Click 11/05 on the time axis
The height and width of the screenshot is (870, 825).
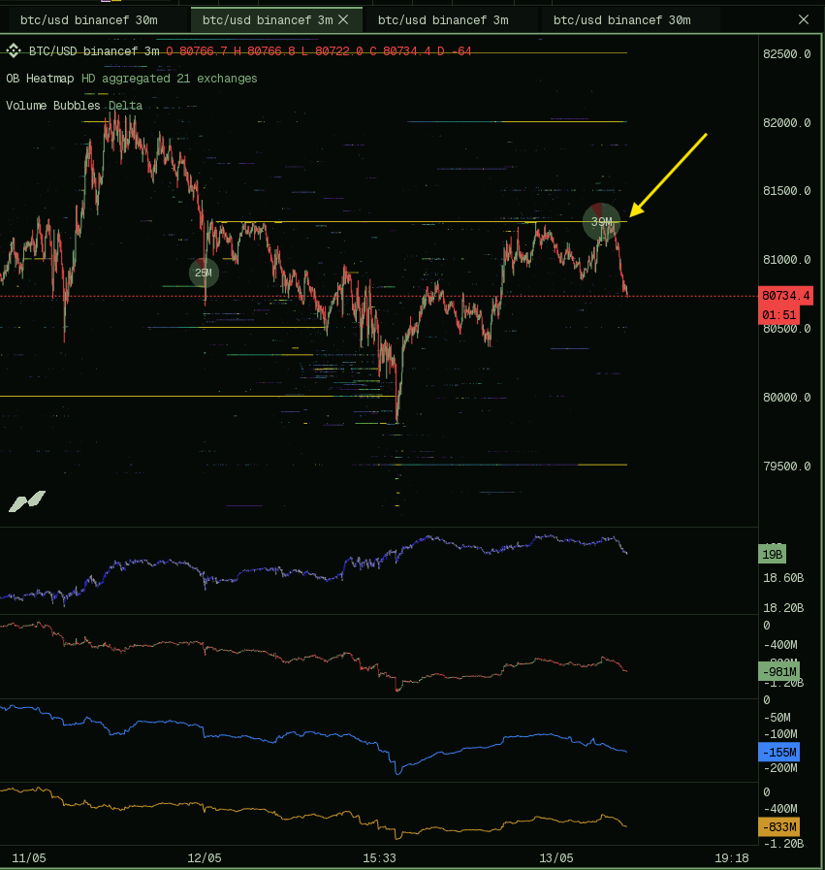29,857
